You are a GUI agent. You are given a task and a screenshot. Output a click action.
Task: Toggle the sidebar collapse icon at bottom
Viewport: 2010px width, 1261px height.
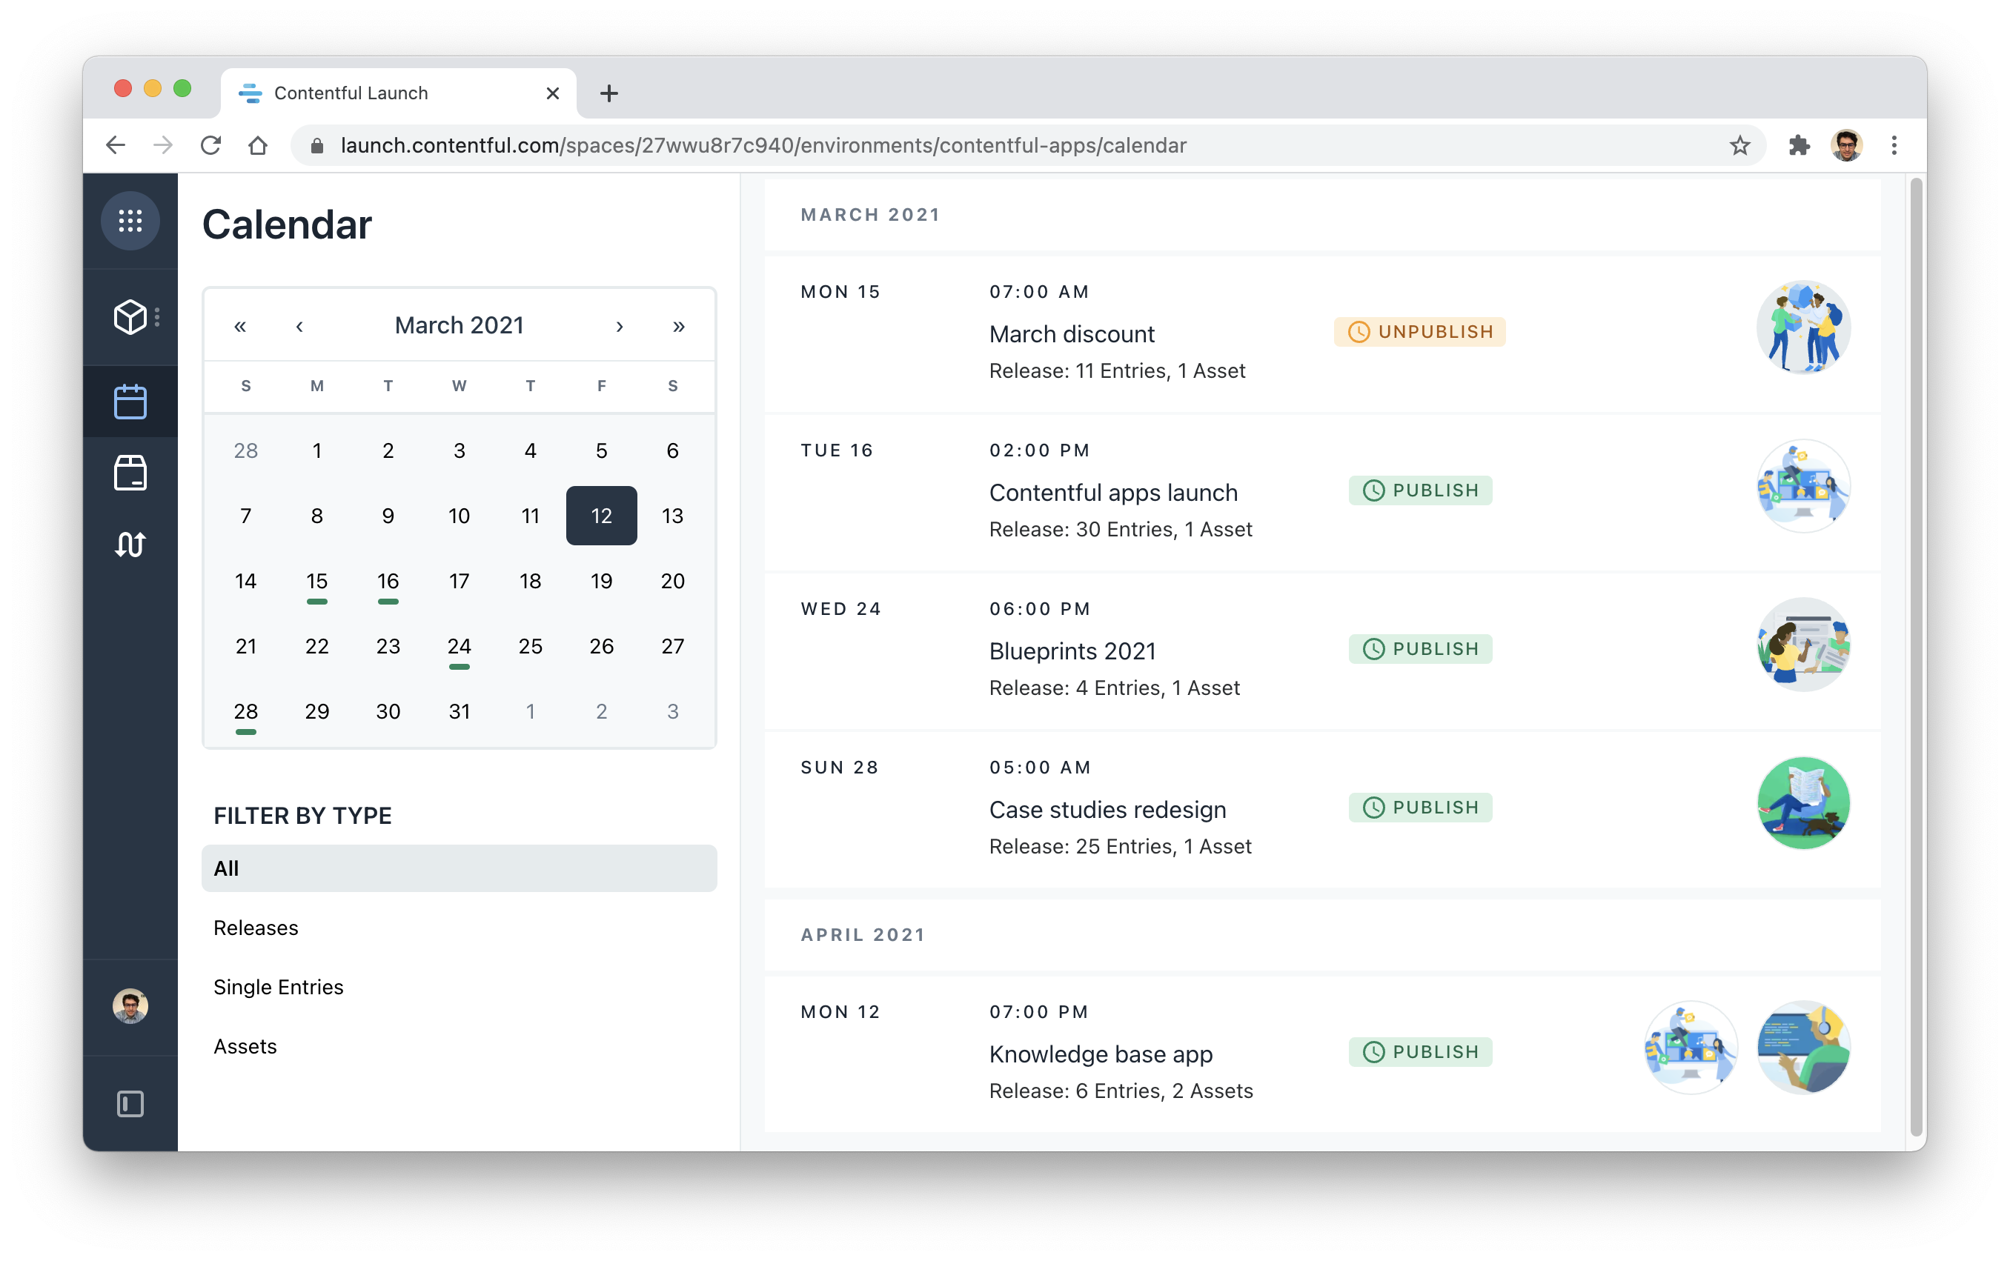pos(130,1103)
